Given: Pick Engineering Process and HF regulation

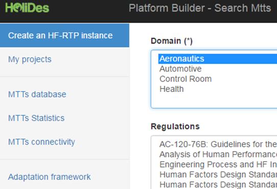Looking at the screenshot, I should click(218, 164).
